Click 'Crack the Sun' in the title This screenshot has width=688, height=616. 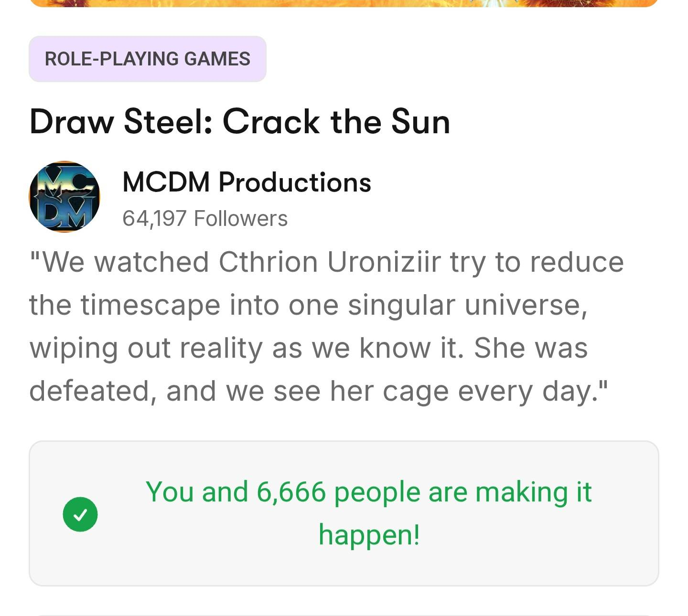coord(336,122)
